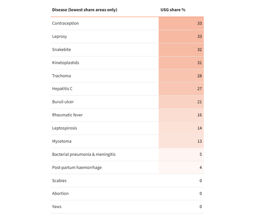Select the Trachoma row label

point(61,76)
